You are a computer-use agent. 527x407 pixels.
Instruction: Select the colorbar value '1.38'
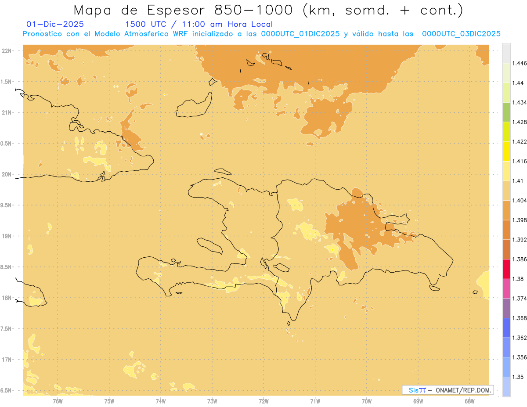(518, 279)
